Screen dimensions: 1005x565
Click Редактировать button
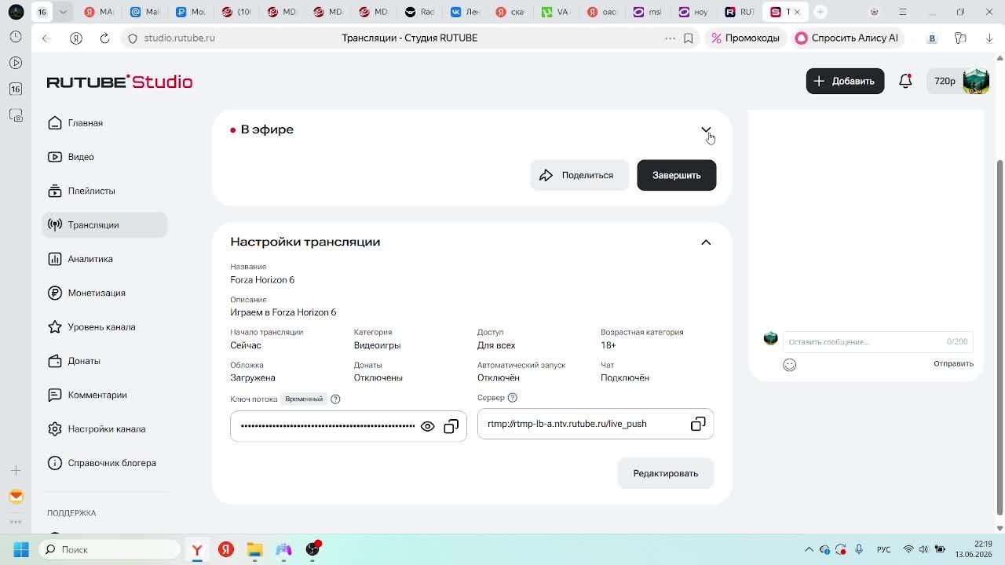[665, 473]
